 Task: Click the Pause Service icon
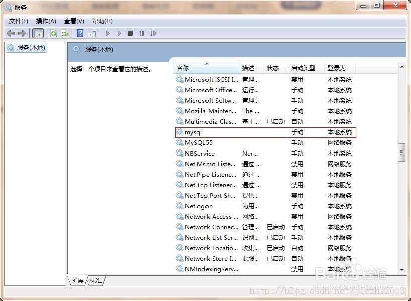click(142, 33)
